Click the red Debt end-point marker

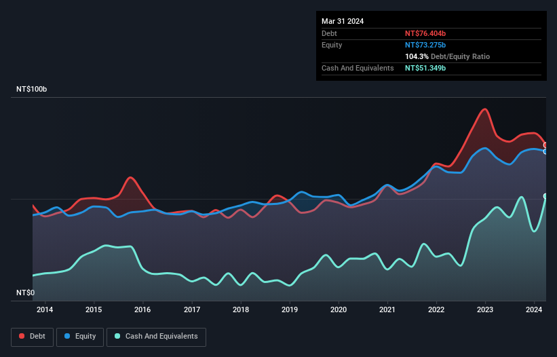(x=545, y=145)
